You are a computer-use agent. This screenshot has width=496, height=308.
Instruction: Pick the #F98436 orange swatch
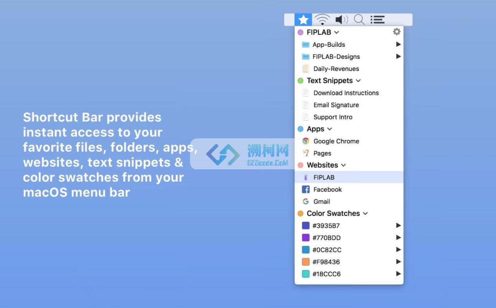coord(306,262)
